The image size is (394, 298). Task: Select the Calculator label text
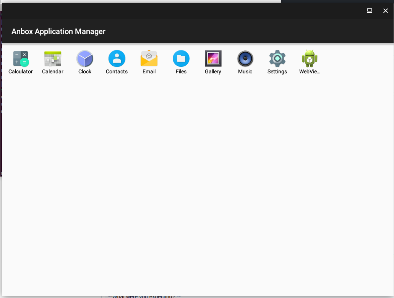(x=20, y=71)
